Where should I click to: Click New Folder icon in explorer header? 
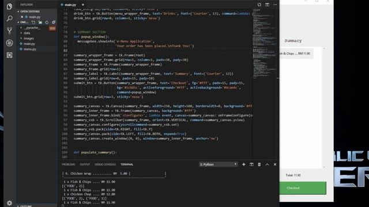(x=40, y=22)
